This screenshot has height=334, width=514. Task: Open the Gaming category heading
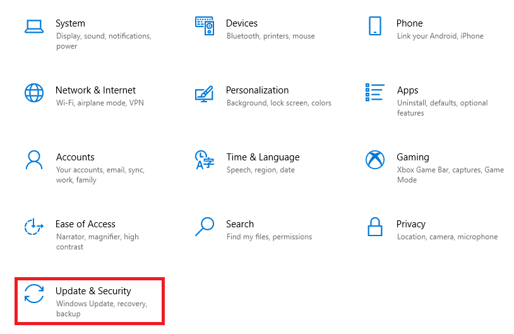413,157
